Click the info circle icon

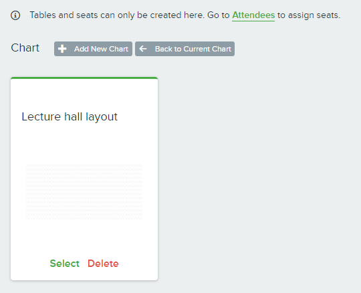(15, 15)
